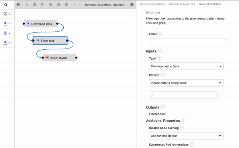Click the Pattern help question icon

pyautogui.click(x=163, y=75)
